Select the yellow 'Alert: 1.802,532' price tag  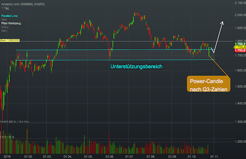10,41
